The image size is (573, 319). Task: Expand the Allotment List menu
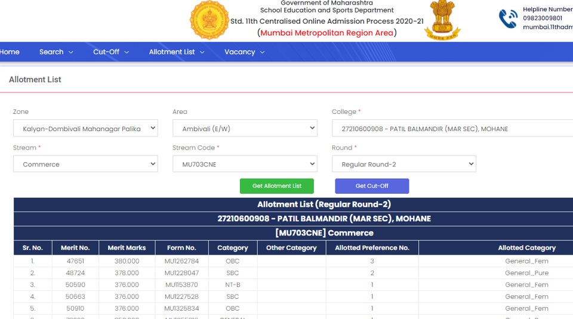tap(177, 52)
